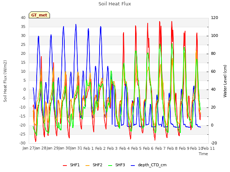The width and height of the screenshot is (230, 172).
Task: Click the Feb 3 x-axis tick label
Action: [x=112, y=148]
